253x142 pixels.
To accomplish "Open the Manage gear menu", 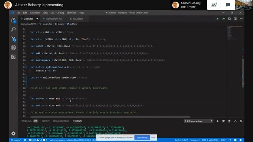I will pos(13,133).
